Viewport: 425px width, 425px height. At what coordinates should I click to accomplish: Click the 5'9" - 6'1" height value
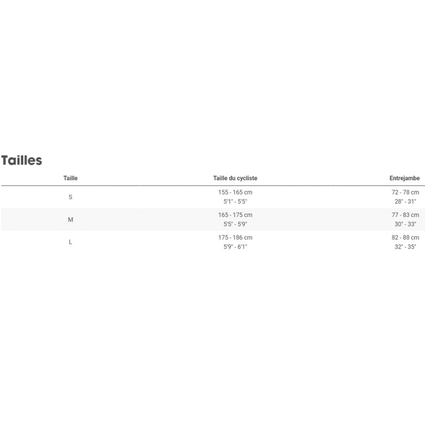coord(235,247)
